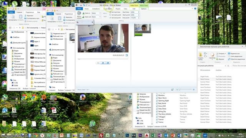
Task: Open Movie Maker help via question mark icon
Action: tap(195, 8)
